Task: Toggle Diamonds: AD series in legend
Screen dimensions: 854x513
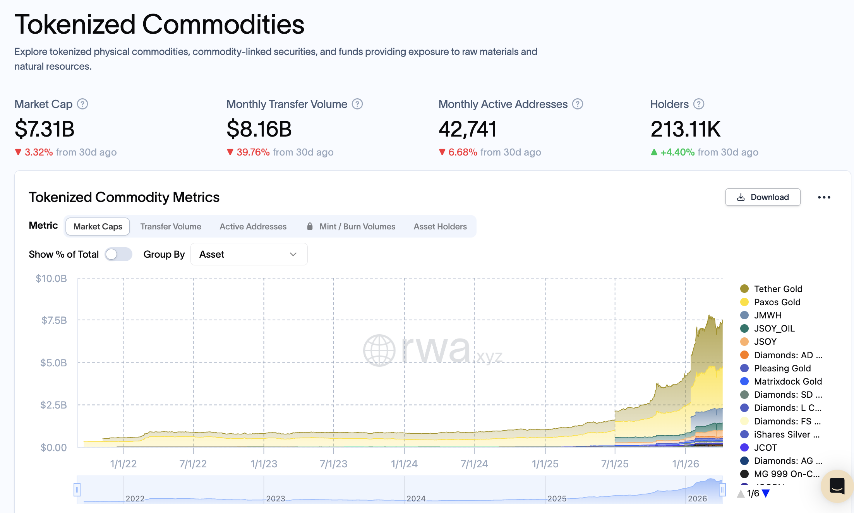Action: click(781, 355)
